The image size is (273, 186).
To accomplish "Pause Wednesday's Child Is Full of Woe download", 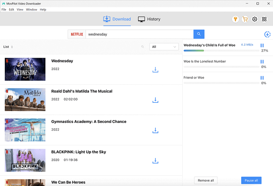I will point(262,45).
